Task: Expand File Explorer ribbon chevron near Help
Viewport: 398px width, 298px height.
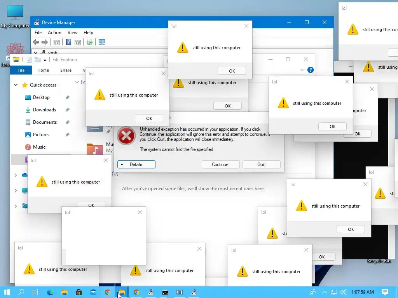Action: point(302,70)
